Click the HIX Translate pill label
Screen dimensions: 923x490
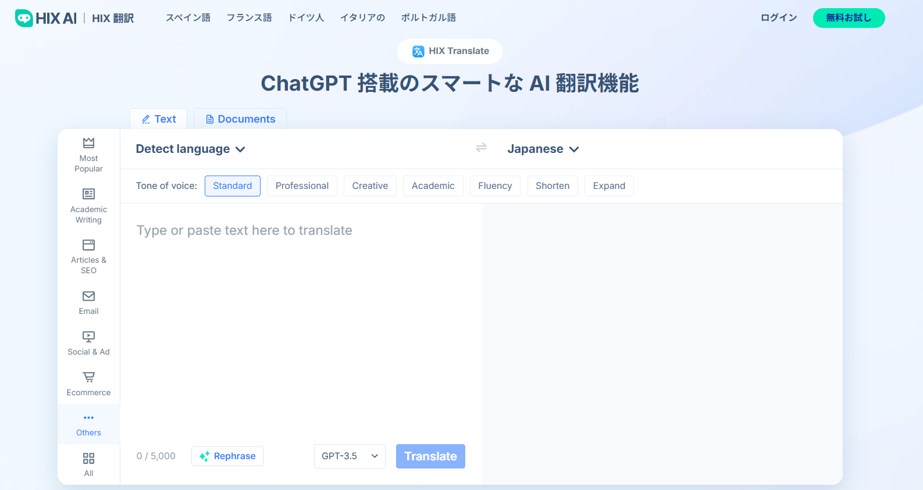click(x=459, y=51)
